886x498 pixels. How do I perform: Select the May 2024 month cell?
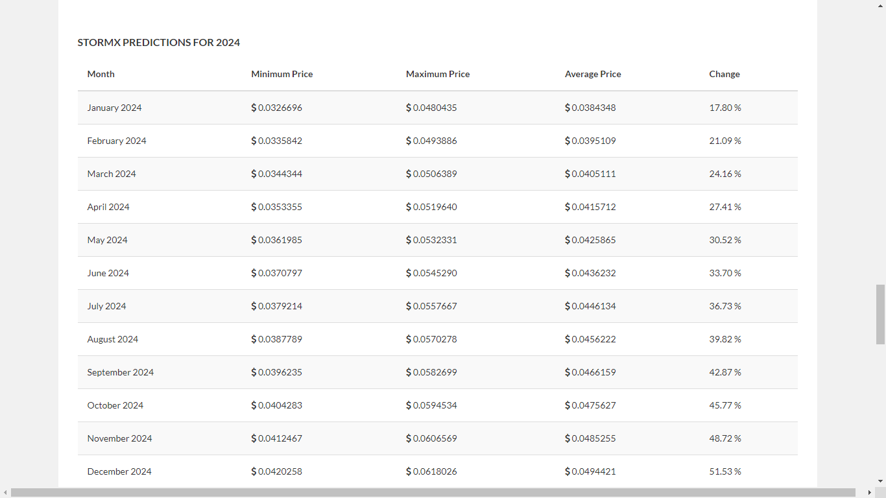pos(108,240)
